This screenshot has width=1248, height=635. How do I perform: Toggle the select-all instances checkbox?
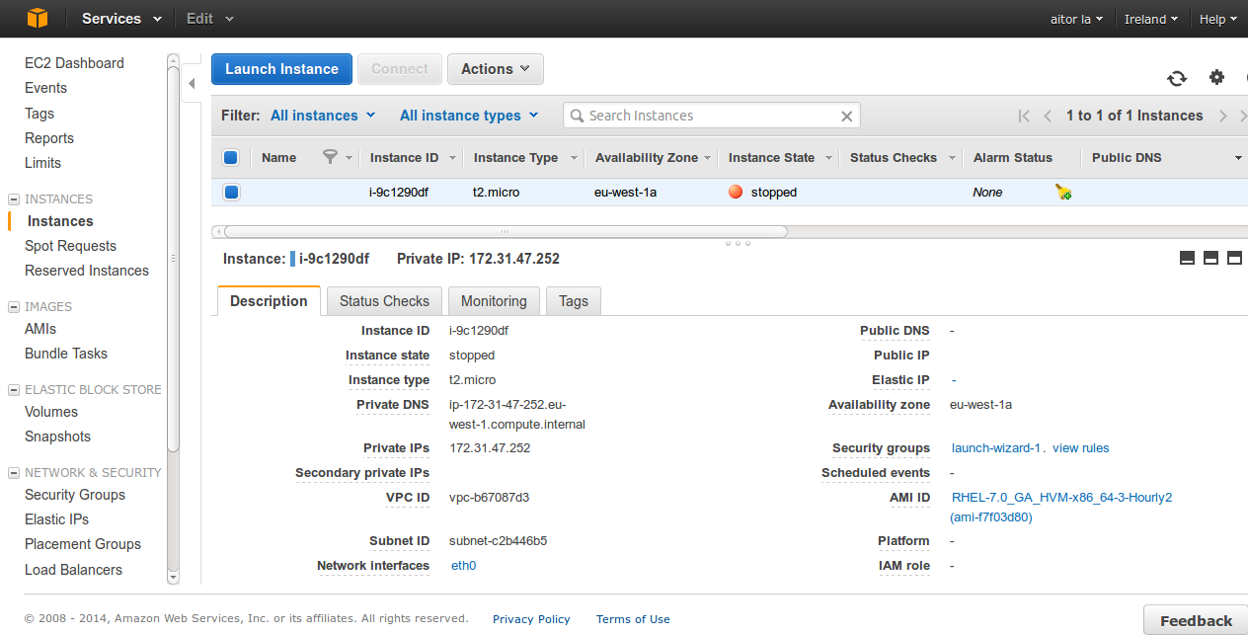pos(231,158)
